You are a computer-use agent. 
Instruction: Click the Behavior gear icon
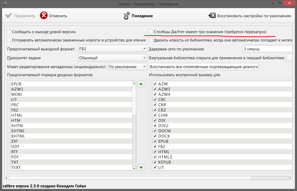(127, 16)
